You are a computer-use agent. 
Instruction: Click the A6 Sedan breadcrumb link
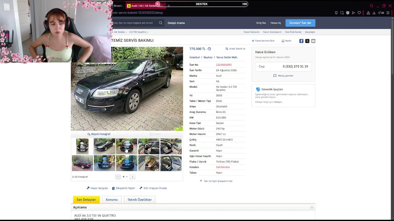119,32
